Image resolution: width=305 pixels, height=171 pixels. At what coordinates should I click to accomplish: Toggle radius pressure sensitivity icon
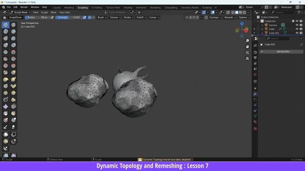(x=52, y=18)
